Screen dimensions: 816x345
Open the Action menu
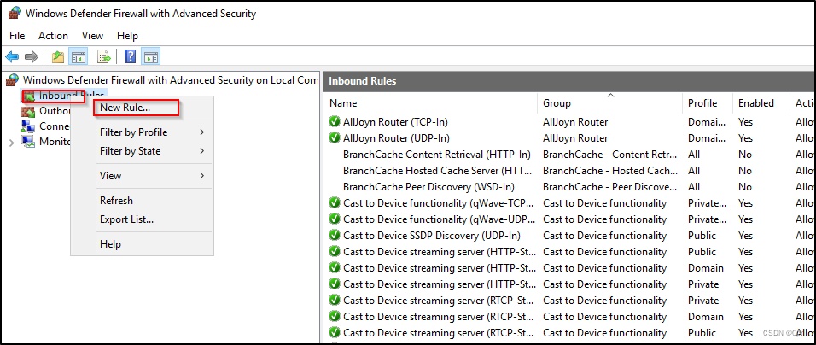(53, 35)
